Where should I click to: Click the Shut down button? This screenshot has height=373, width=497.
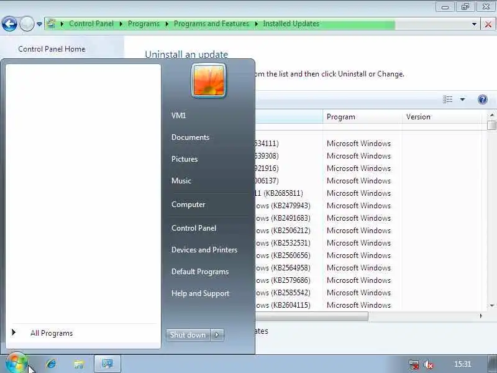click(x=188, y=335)
